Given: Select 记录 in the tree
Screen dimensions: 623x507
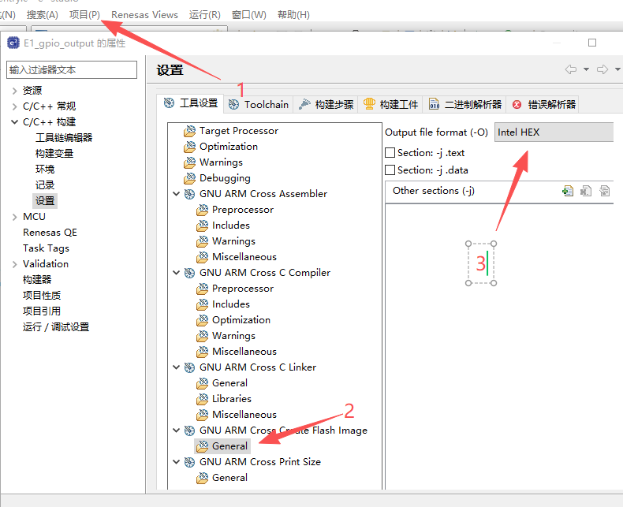Looking at the screenshot, I should tap(45, 185).
